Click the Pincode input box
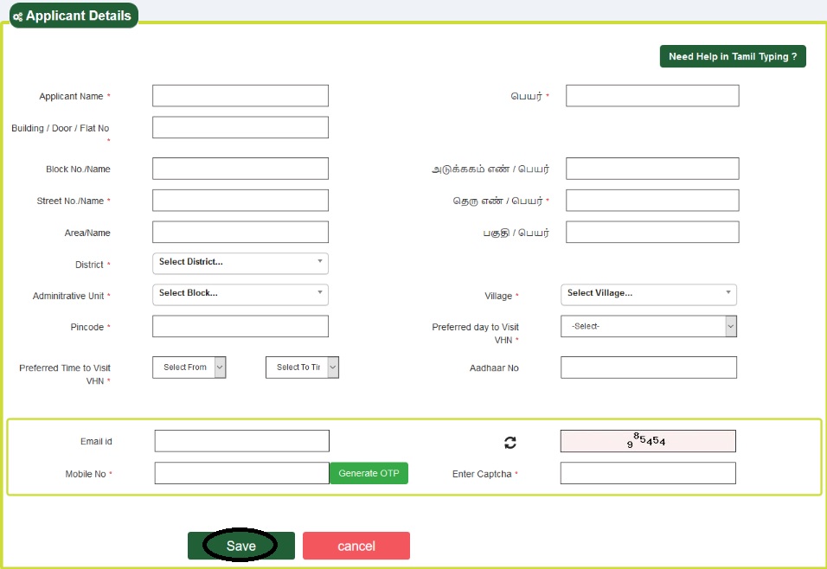The height and width of the screenshot is (569, 827). (240, 326)
